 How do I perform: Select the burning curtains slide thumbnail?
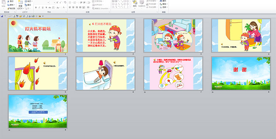click(x=38, y=74)
